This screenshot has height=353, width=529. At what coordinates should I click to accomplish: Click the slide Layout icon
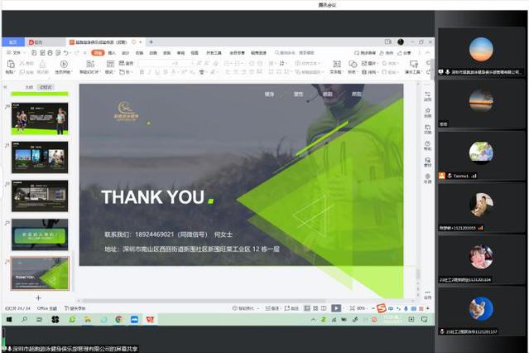[110, 64]
